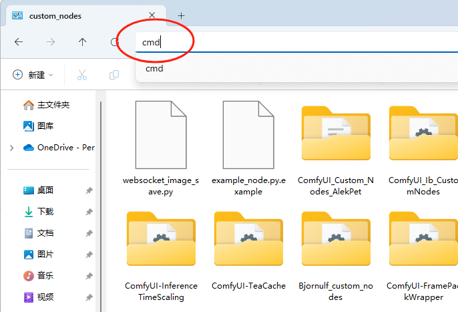The height and width of the screenshot is (312, 458).
Task: Unpin 音乐 using its pin icon
Action: click(89, 276)
